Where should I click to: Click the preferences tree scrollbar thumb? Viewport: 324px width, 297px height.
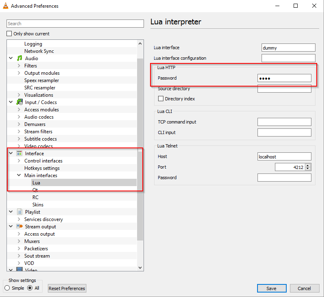tap(140, 150)
